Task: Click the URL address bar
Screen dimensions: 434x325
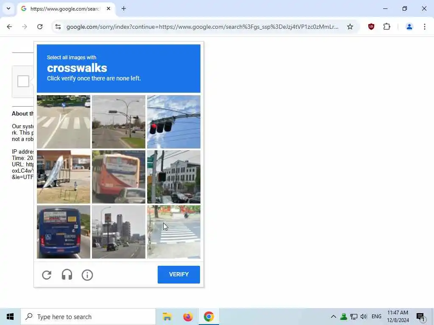Action: click(x=202, y=27)
